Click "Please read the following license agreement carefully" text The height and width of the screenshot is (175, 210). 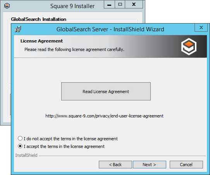point(74,49)
